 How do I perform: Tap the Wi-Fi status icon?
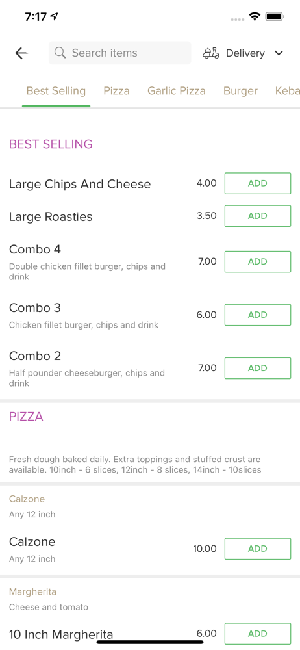click(255, 17)
